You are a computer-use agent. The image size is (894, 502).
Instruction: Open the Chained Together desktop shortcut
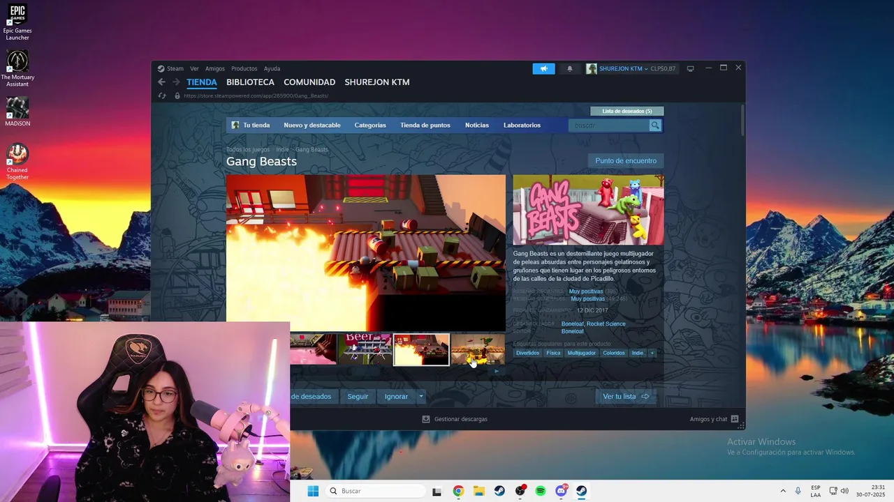(17, 162)
